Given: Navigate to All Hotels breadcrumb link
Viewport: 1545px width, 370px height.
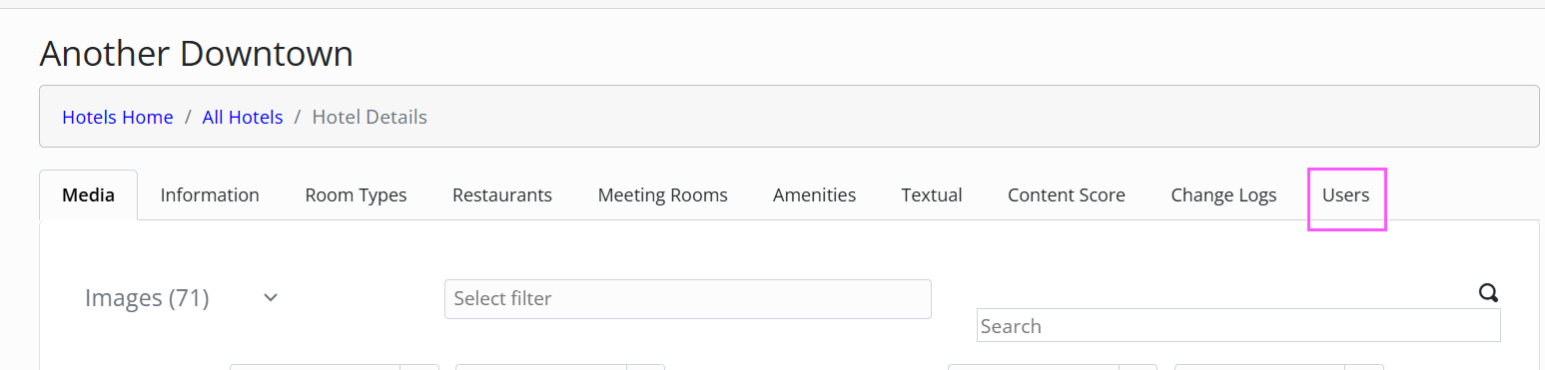Looking at the screenshot, I should click(x=243, y=118).
